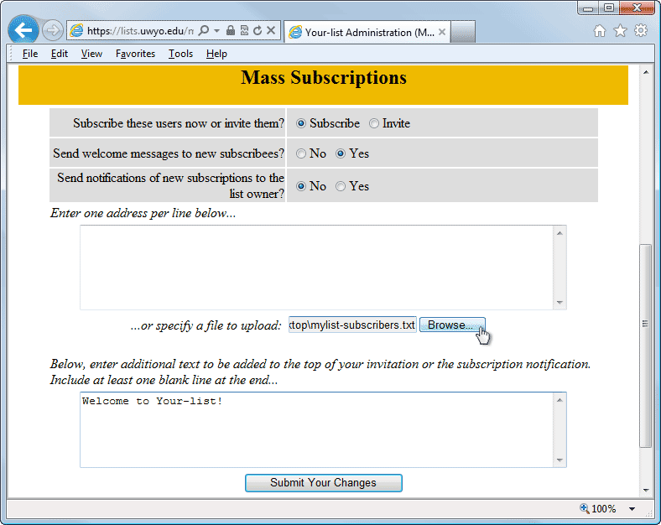Click the browser Forward arrow button

pyautogui.click(x=53, y=31)
